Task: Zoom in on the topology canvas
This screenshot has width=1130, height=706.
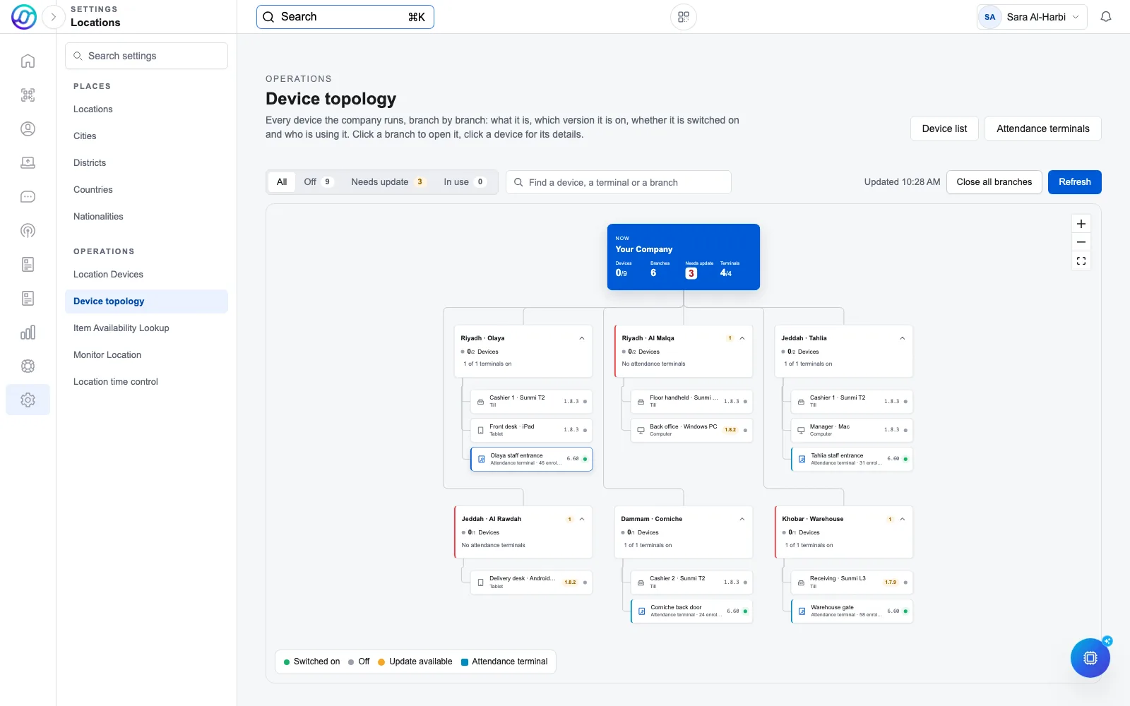Action: (1081, 224)
